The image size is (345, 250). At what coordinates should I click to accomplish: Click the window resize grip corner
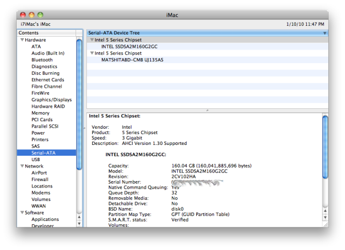pos(326,224)
